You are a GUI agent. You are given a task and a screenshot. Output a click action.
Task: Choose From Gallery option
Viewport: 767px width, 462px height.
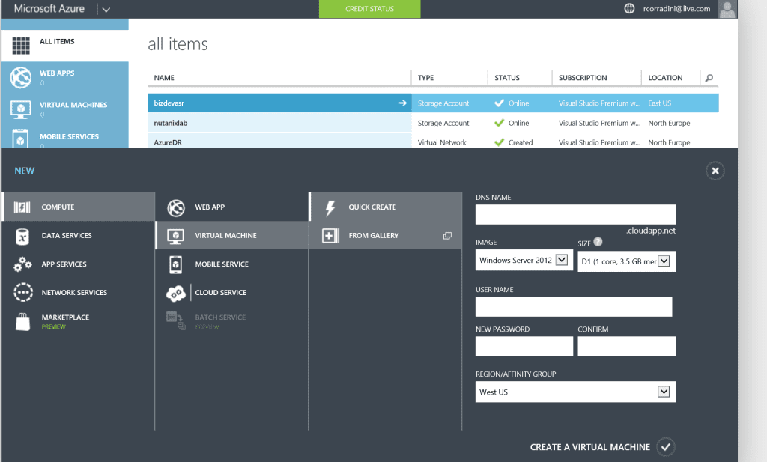tap(386, 235)
